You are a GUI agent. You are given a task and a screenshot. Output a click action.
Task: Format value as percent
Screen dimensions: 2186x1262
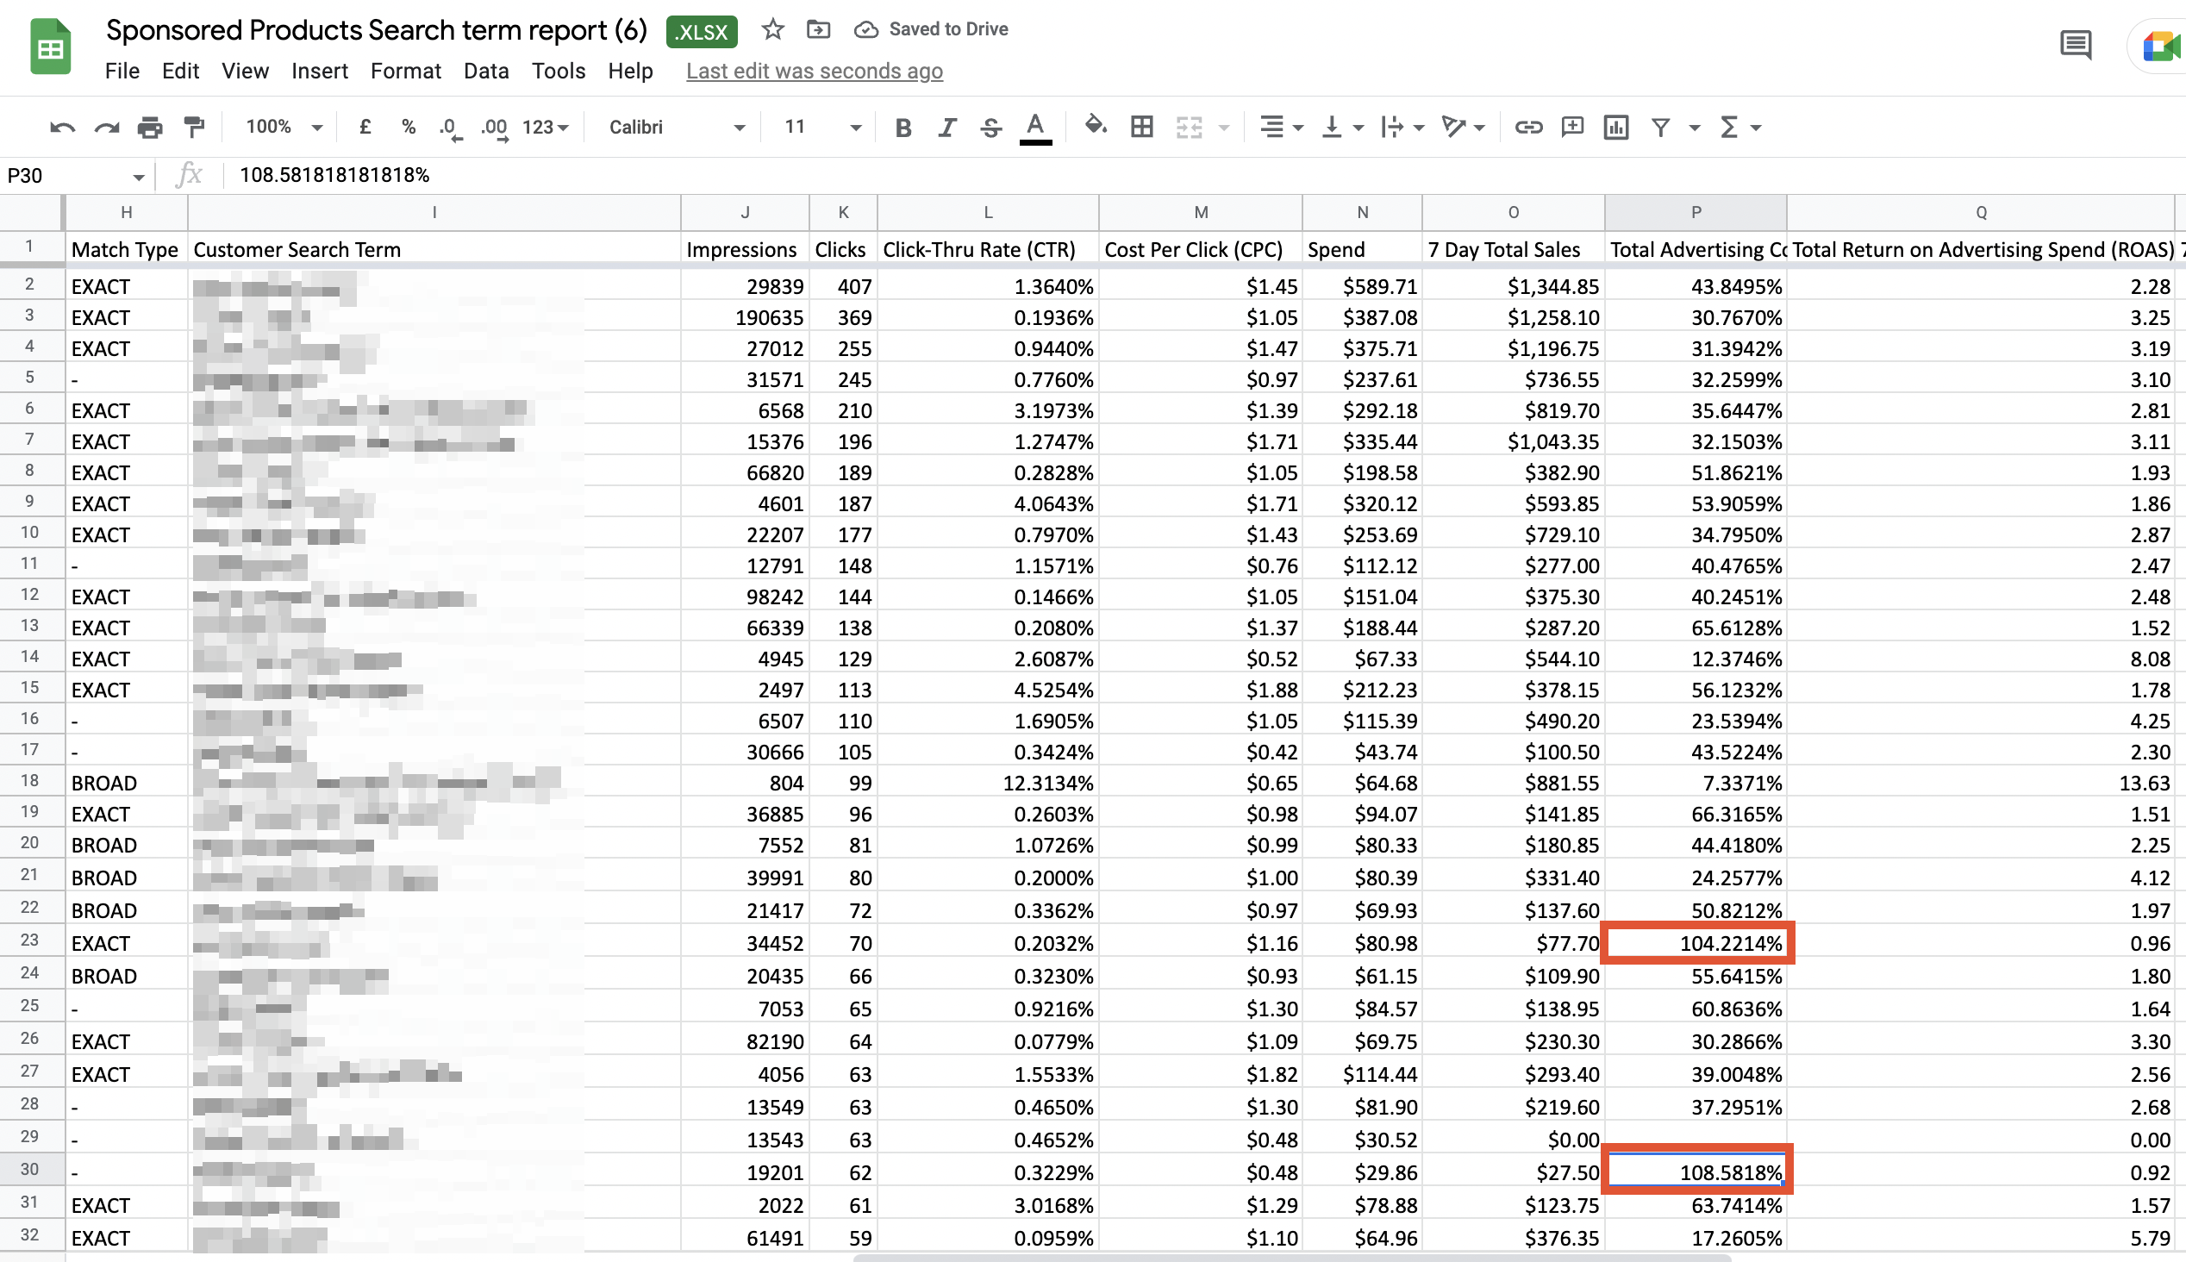(x=408, y=127)
